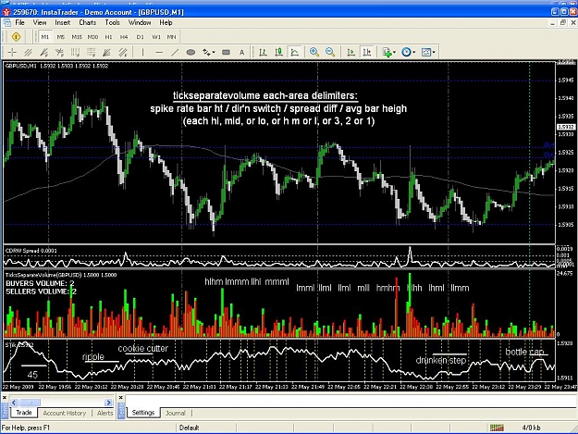This screenshot has height=434, width=578.
Task: Switch to the Trade tab
Action: tap(24, 413)
